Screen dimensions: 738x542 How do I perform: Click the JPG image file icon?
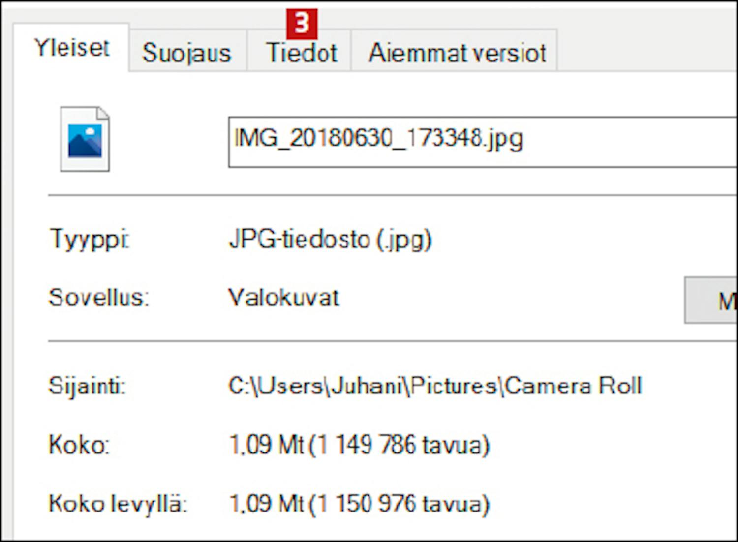[85, 139]
